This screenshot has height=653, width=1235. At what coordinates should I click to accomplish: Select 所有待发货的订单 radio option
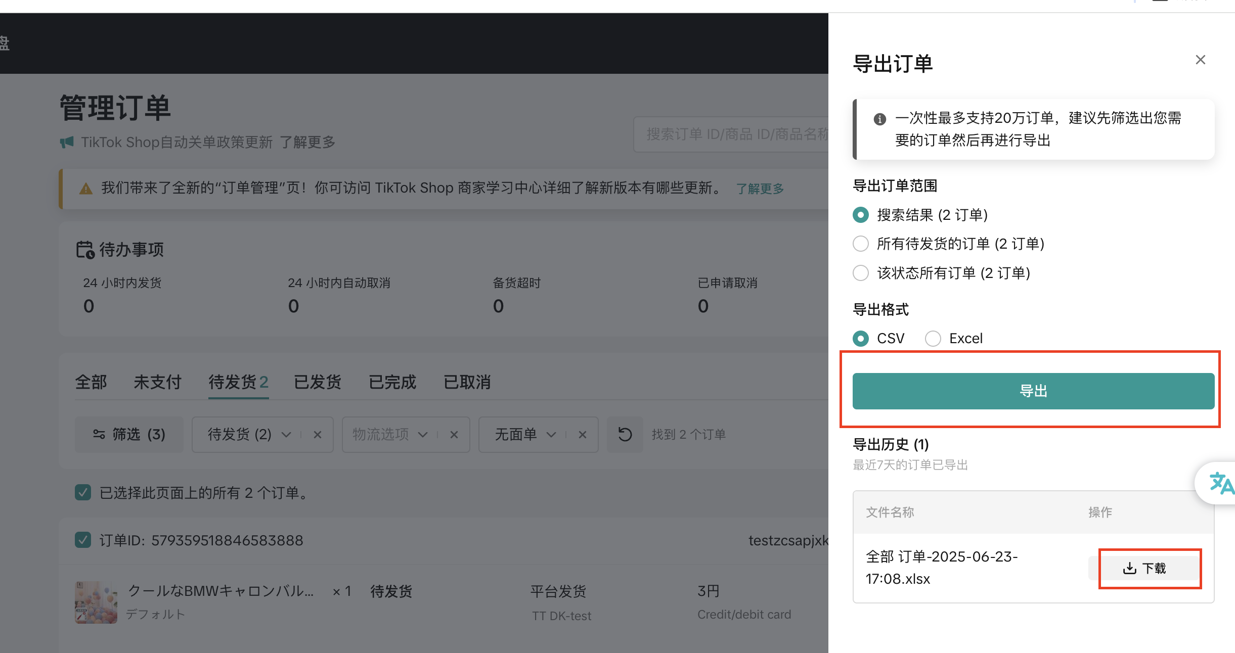pyautogui.click(x=861, y=244)
